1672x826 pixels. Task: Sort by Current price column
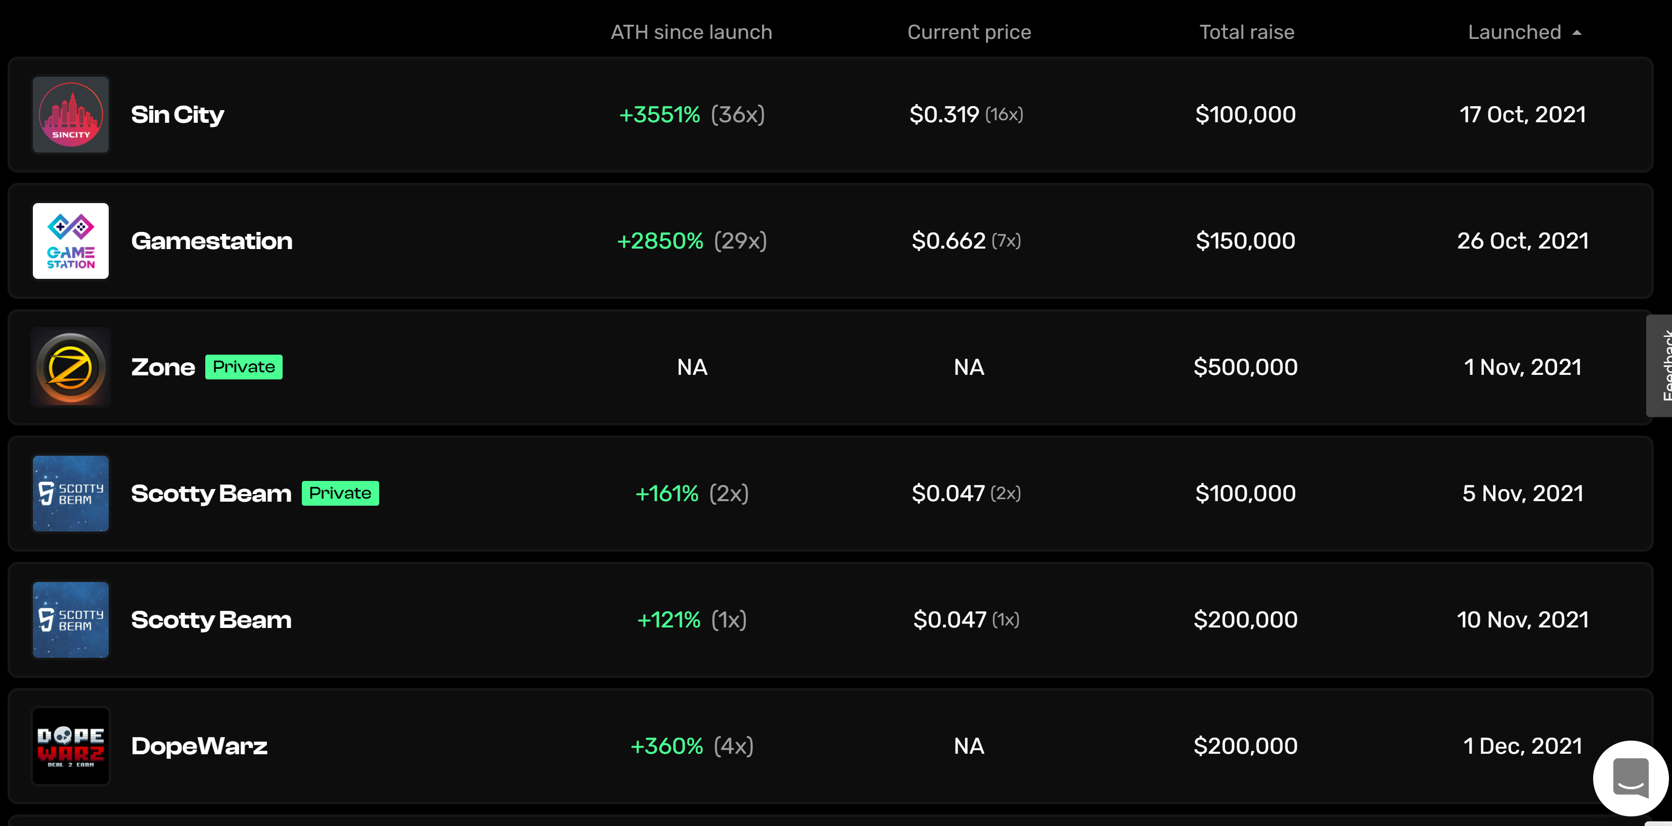pos(969,32)
